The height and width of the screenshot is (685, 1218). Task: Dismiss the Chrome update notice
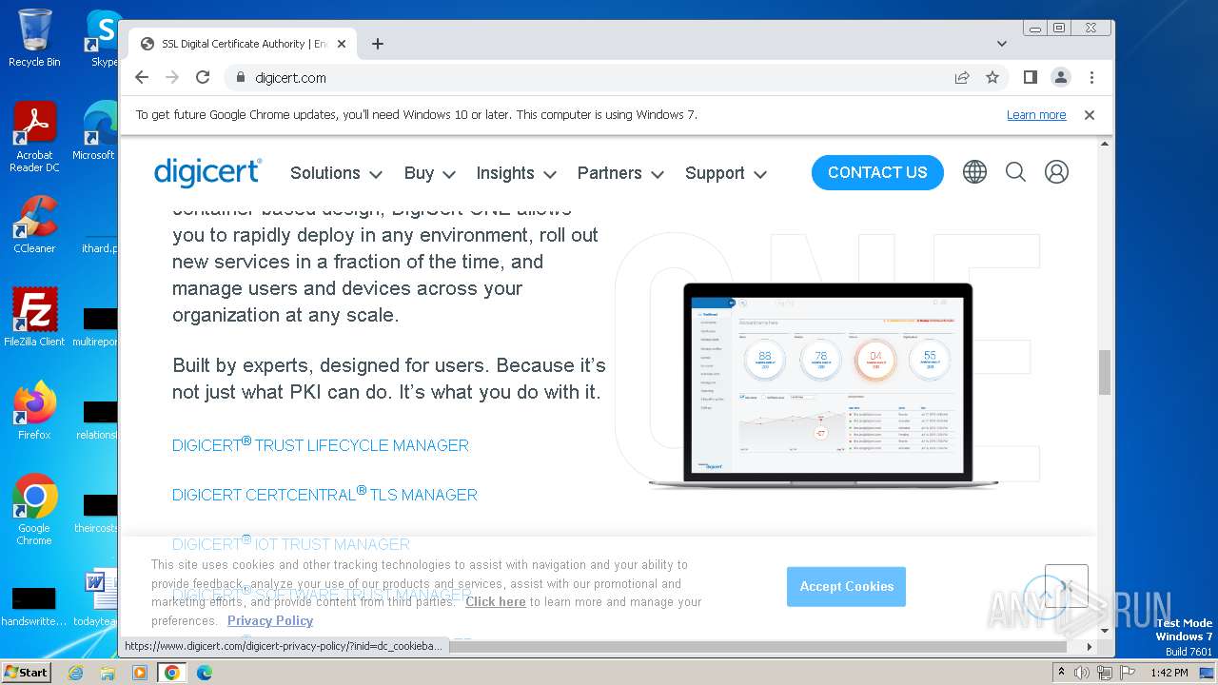1090,115
